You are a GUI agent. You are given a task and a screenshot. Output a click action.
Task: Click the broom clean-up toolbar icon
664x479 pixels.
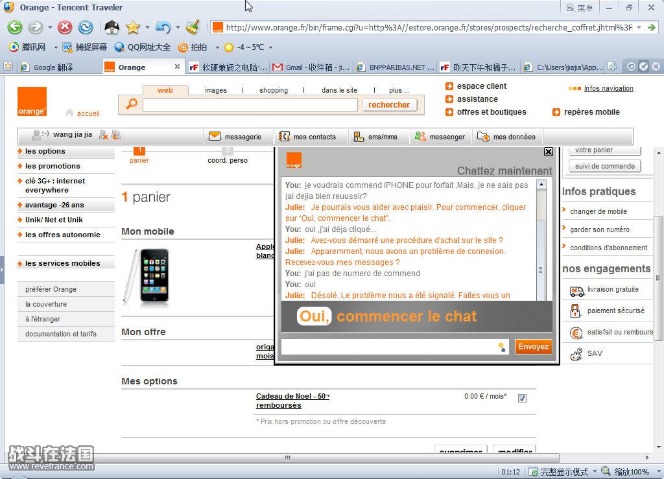(x=193, y=27)
